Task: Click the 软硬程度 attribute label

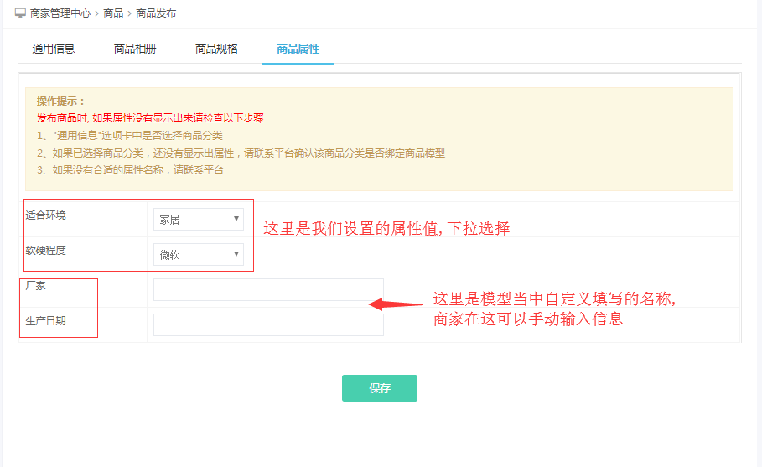Action: click(46, 251)
